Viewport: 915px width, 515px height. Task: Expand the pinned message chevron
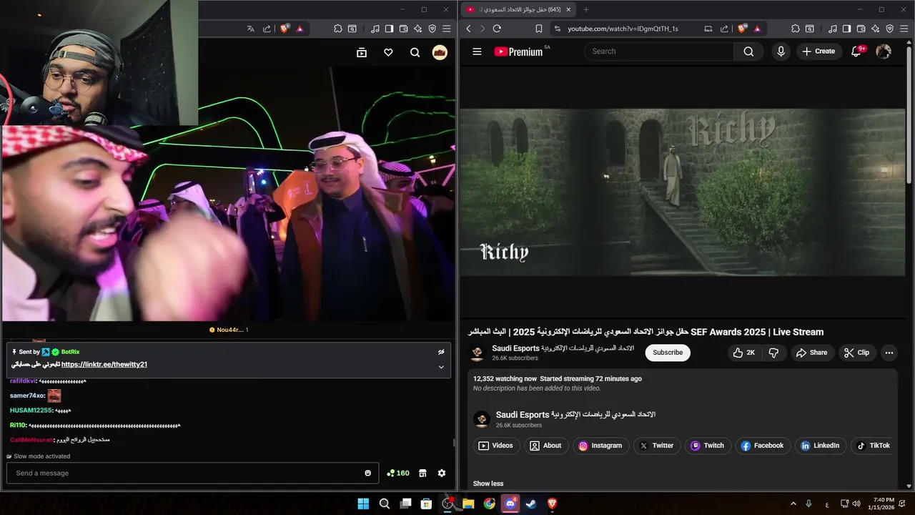click(441, 367)
